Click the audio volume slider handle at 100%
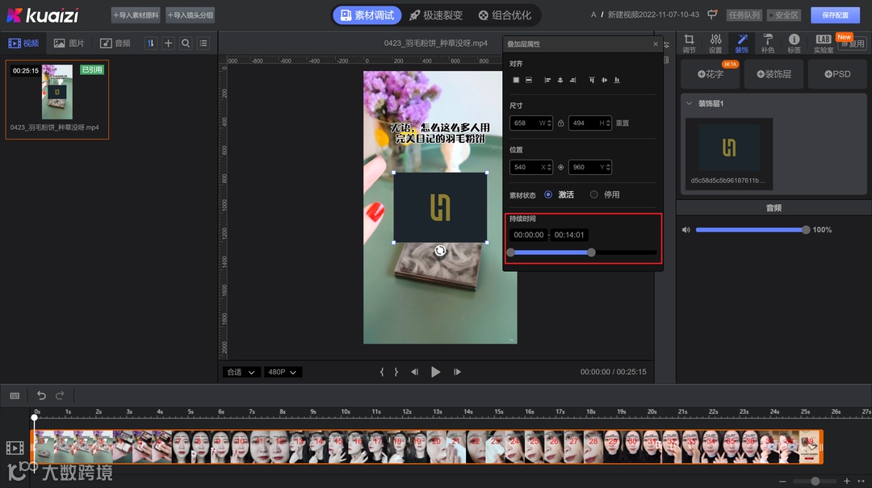The image size is (872, 488). pos(806,230)
